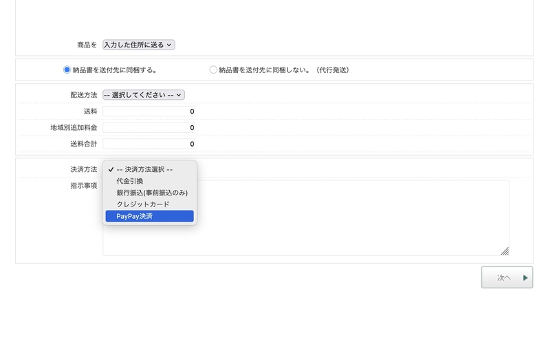Choose 銀行振込(事前振込のみ) option

(149, 193)
